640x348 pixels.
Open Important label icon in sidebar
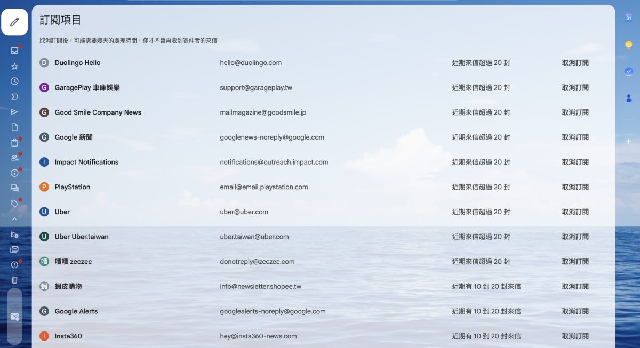click(x=14, y=96)
